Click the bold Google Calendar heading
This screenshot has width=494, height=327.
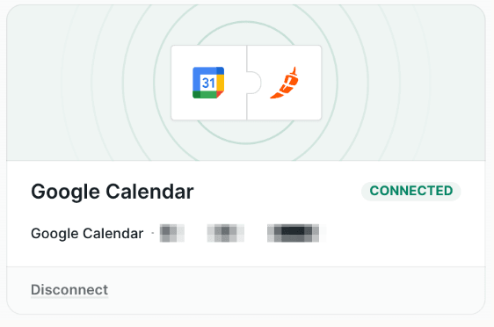pos(113,192)
